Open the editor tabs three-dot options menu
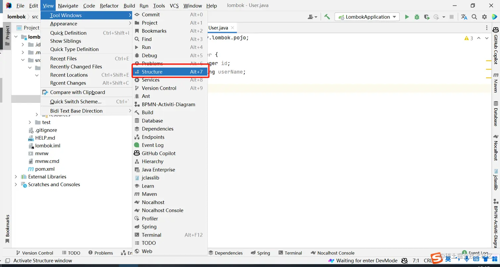 click(x=486, y=28)
